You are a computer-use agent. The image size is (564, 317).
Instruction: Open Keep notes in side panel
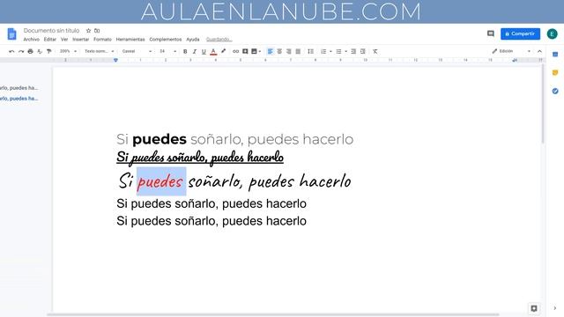pos(555,72)
